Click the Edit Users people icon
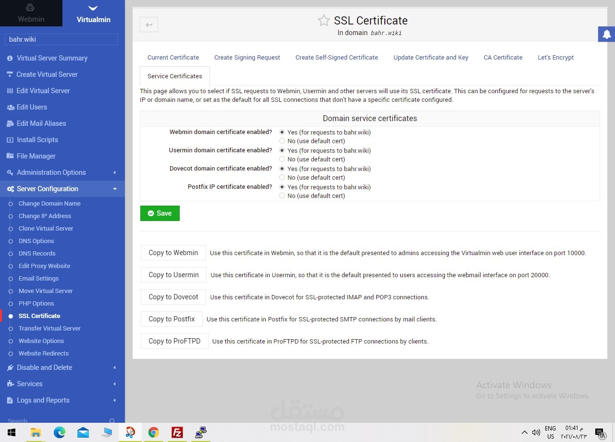615x442 pixels. [10, 107]
